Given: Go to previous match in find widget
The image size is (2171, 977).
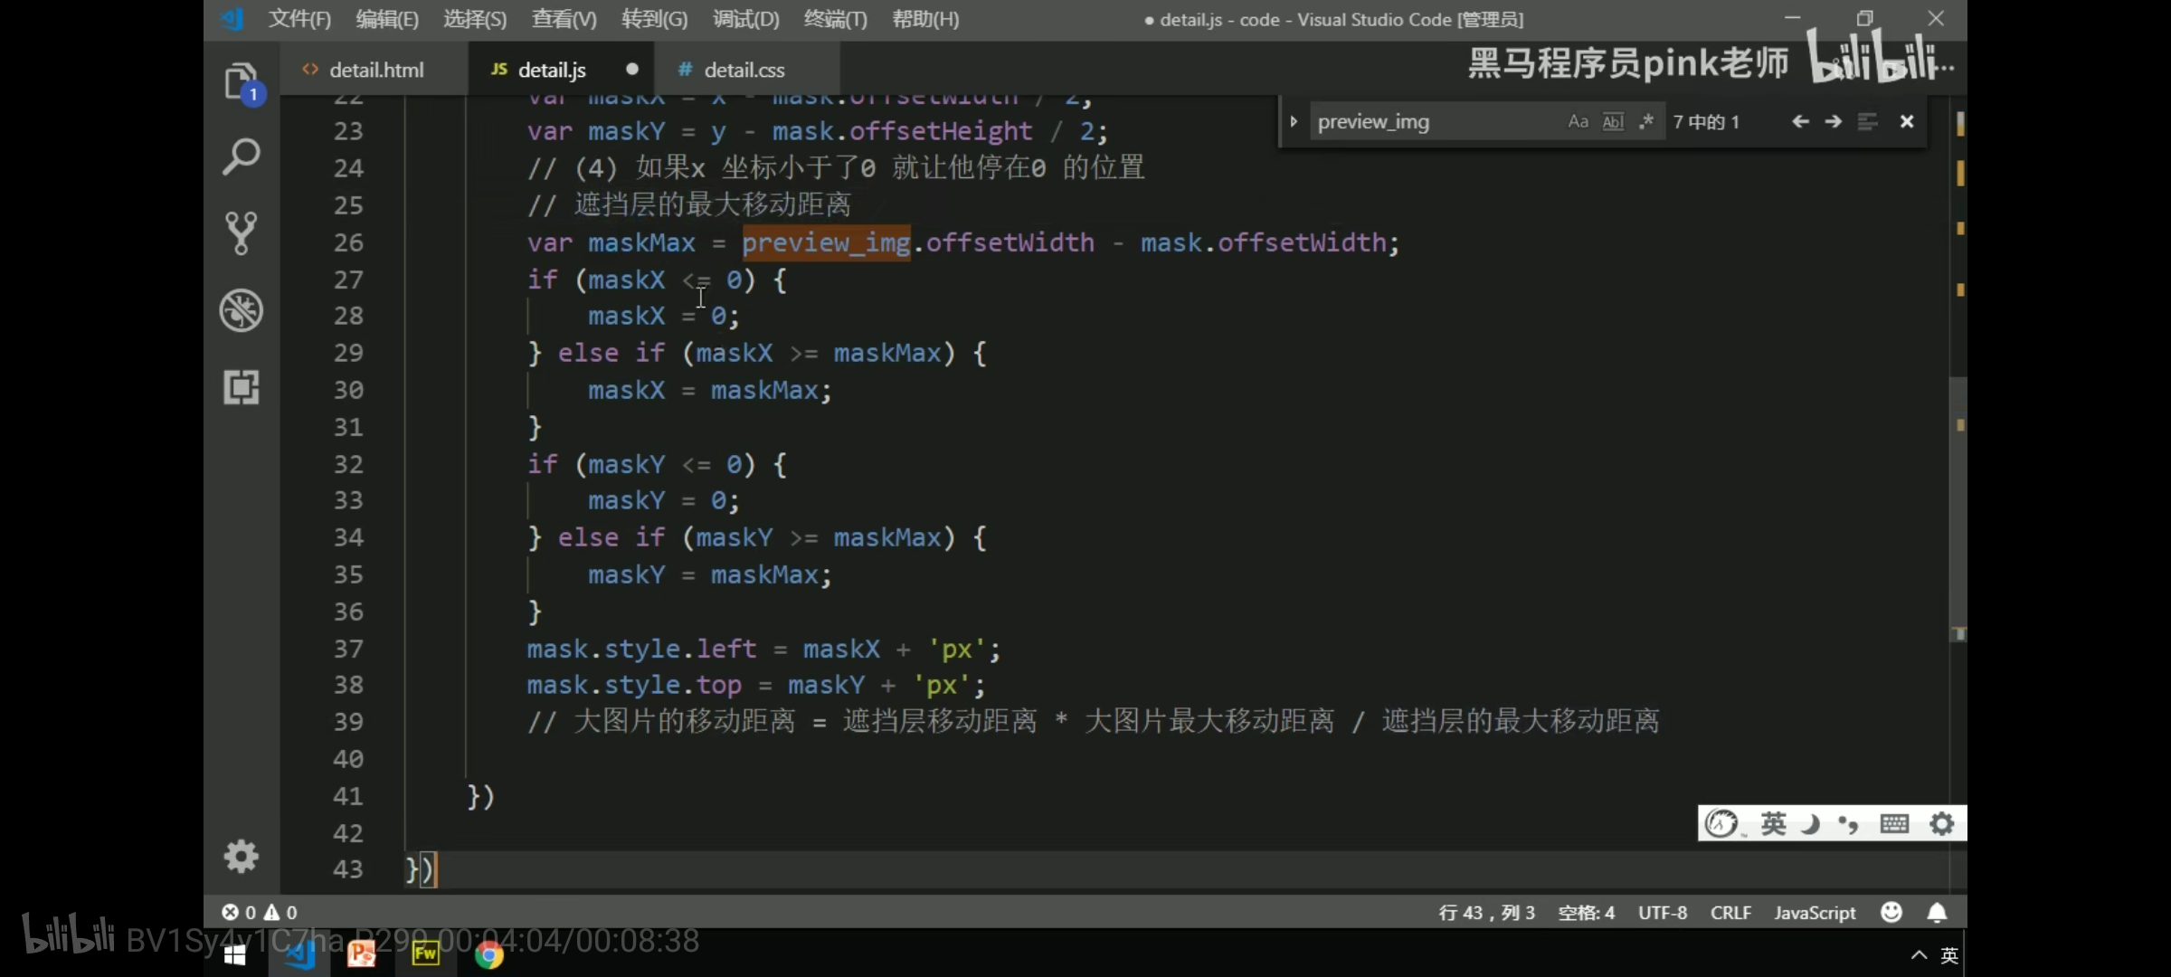Looking at the screenshot, I should coord(1800,121).
